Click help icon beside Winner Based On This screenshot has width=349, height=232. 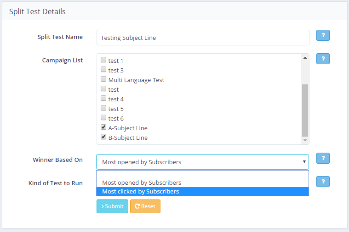pyautogui.click(x=323, y=158)
